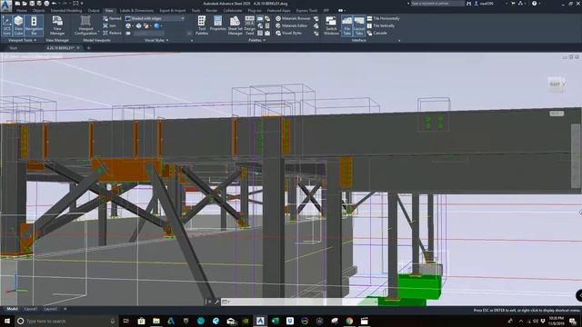582x327 pixels.
Task: Expand the Viewport Tools panel
Action: [22, 40]
